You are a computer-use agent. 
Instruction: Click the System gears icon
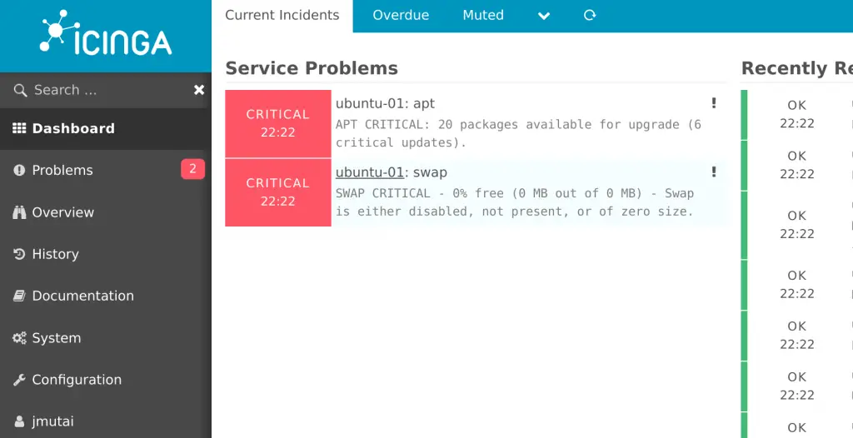pos(19,338)
